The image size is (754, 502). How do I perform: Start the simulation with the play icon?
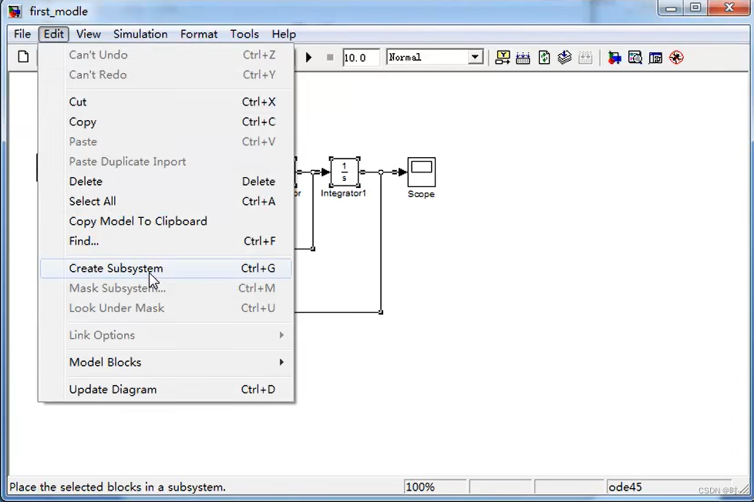[x=308, y=57]
